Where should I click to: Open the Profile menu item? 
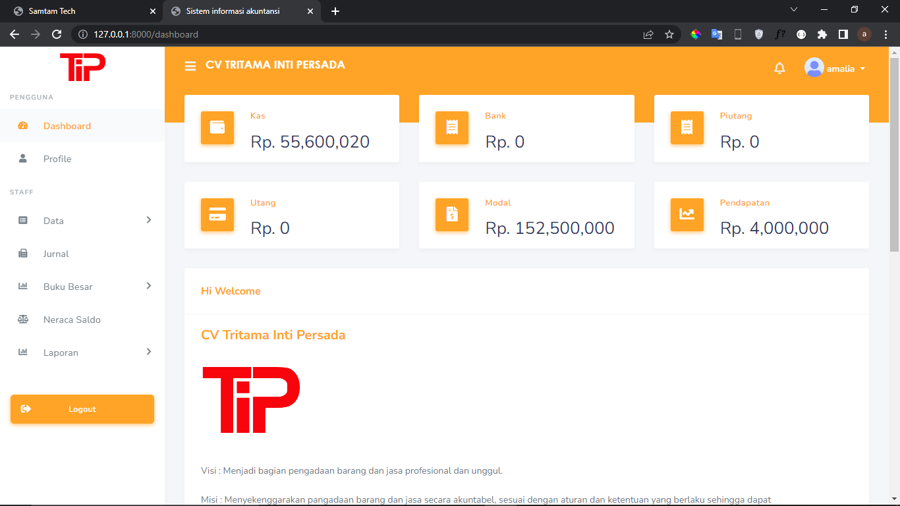pos(82,159)
